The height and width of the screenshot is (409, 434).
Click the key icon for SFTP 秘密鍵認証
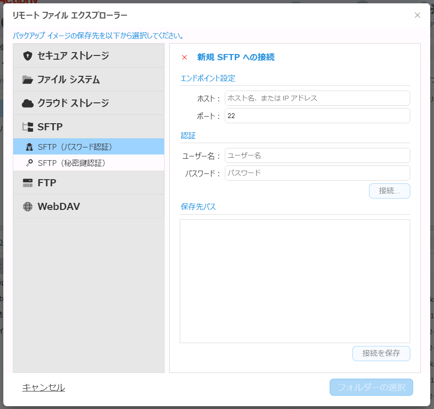(x=29, y=163)
